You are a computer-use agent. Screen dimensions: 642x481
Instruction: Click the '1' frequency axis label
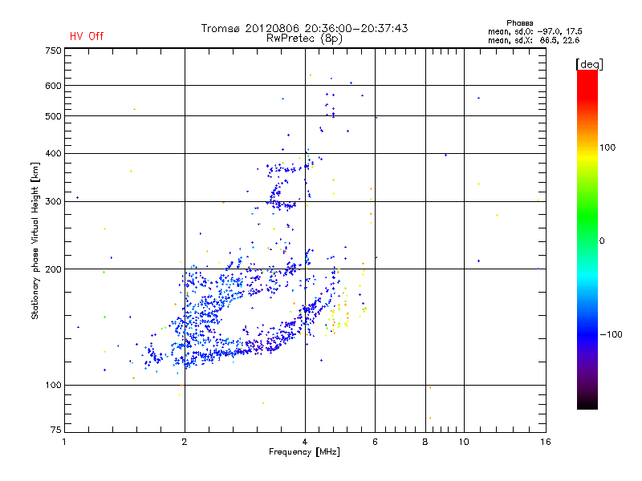tap(64, 442)
